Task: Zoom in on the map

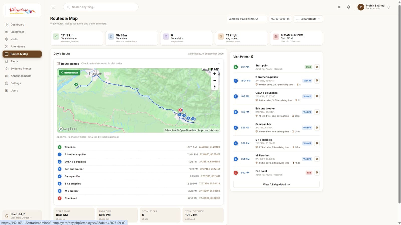Action: [x=215, y=74]
